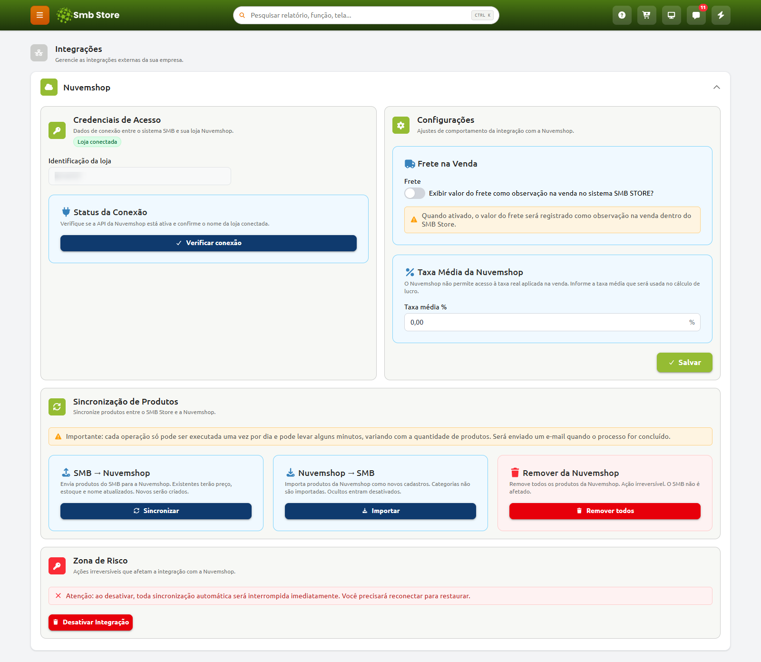Click the Frete na Venda truck icon
Image resolution: width=761 pixels, height=662 pixels.
pyautogui.click(x=410, y=164)
